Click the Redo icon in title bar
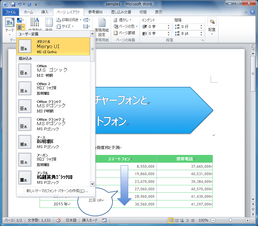Screen dimensions: 258x226 click(29, 4)
